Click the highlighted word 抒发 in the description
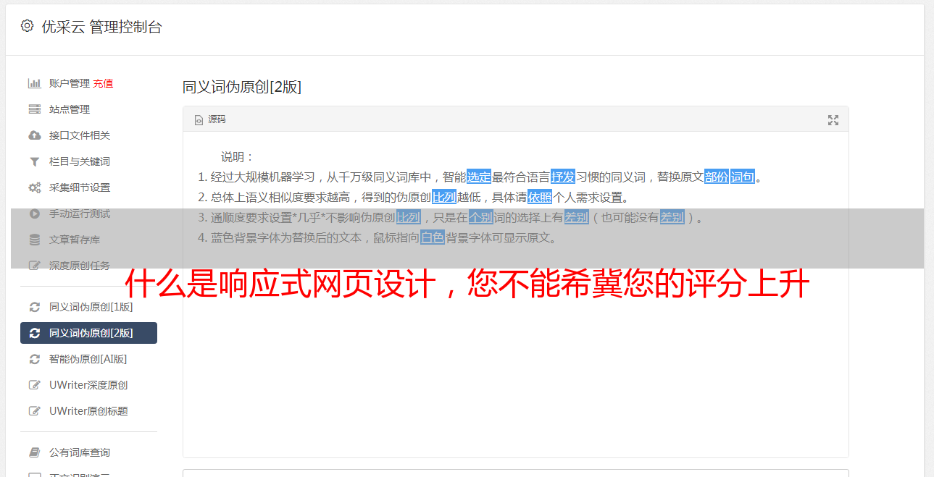Viewport: 934px width, 477px height. [563, 177]
